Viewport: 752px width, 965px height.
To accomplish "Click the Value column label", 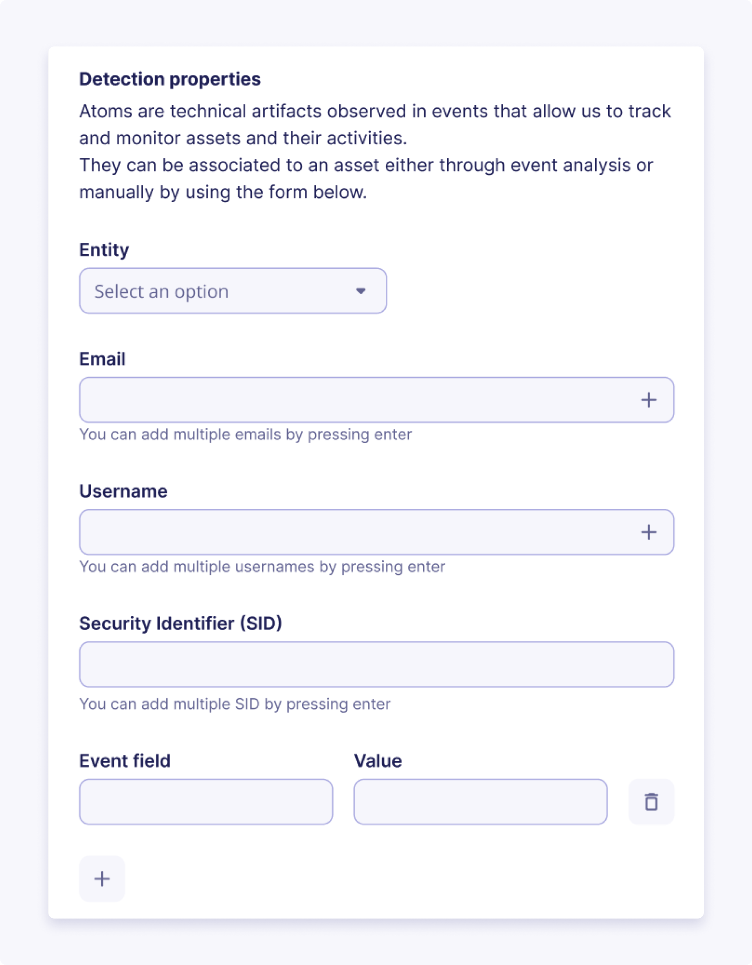I will pyautogui.click(x=378, y=760).
